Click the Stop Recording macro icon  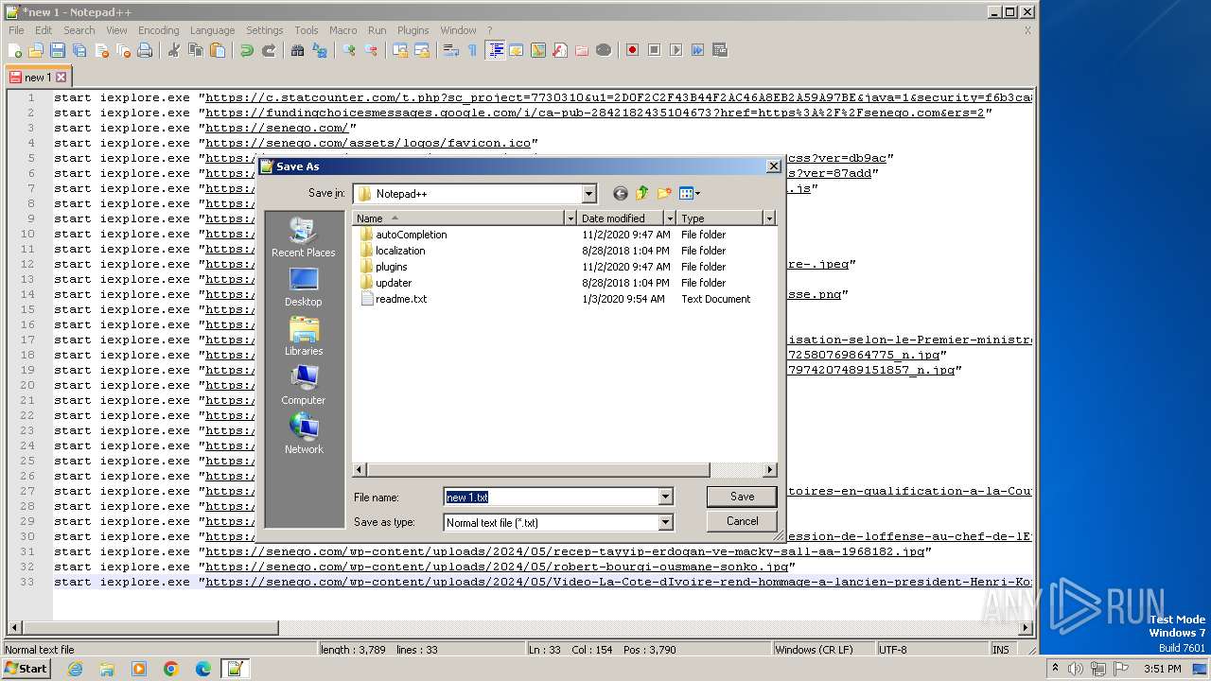tap(654, 50)
